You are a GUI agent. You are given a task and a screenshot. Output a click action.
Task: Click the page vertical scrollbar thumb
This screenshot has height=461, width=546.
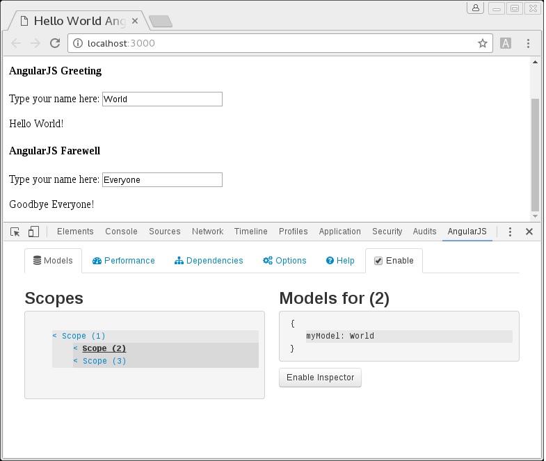[x=535, y=155]
